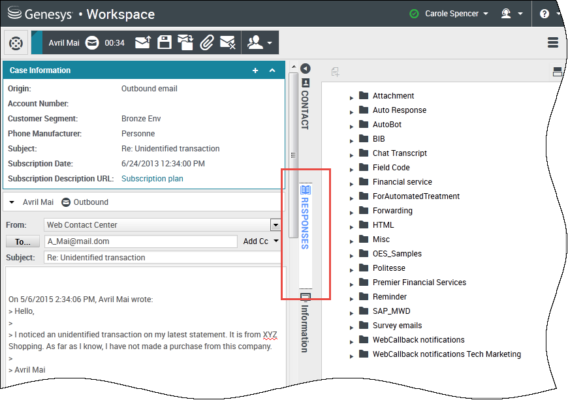Image resolution: width=568 pixels, height=400 pixels.
Task: Select the Premier Financial Services folder
Action: pos(419,283)
